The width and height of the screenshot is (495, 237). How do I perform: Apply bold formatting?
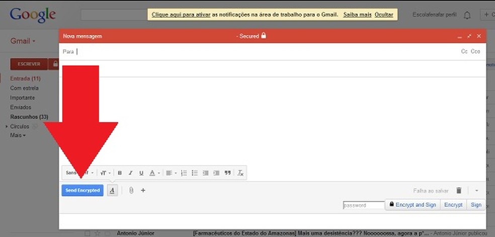pyautogui.click(x=120, y=173)
